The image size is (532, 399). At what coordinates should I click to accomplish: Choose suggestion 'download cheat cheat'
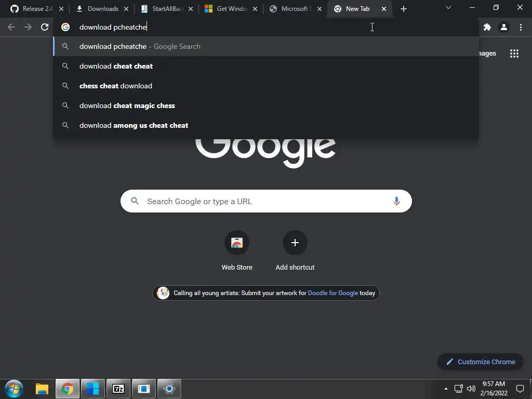click(266, 66)
